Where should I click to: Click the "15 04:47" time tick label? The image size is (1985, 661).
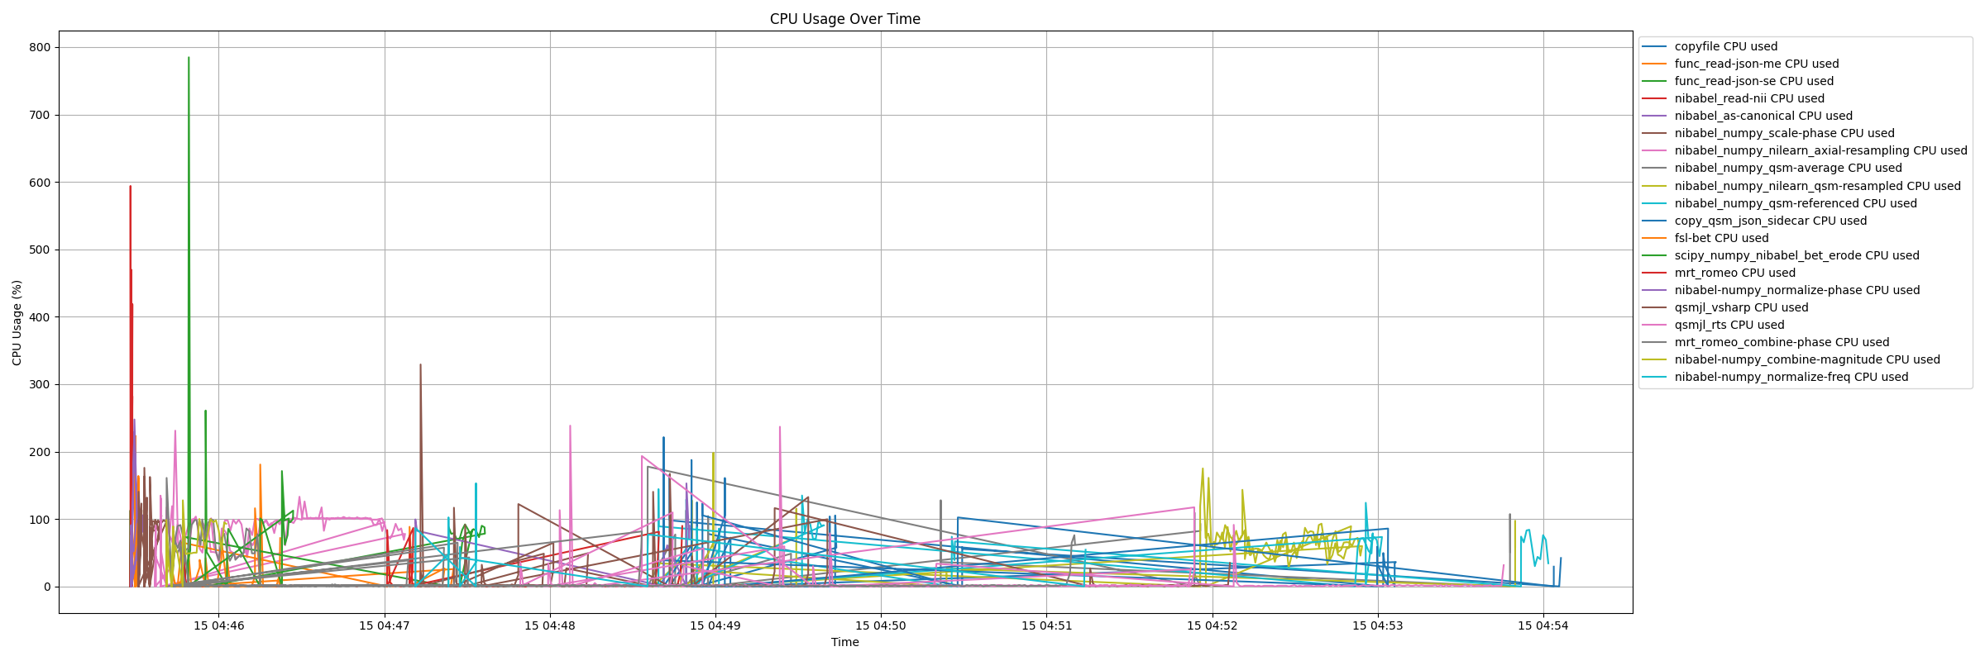click(x=385, y=625)
